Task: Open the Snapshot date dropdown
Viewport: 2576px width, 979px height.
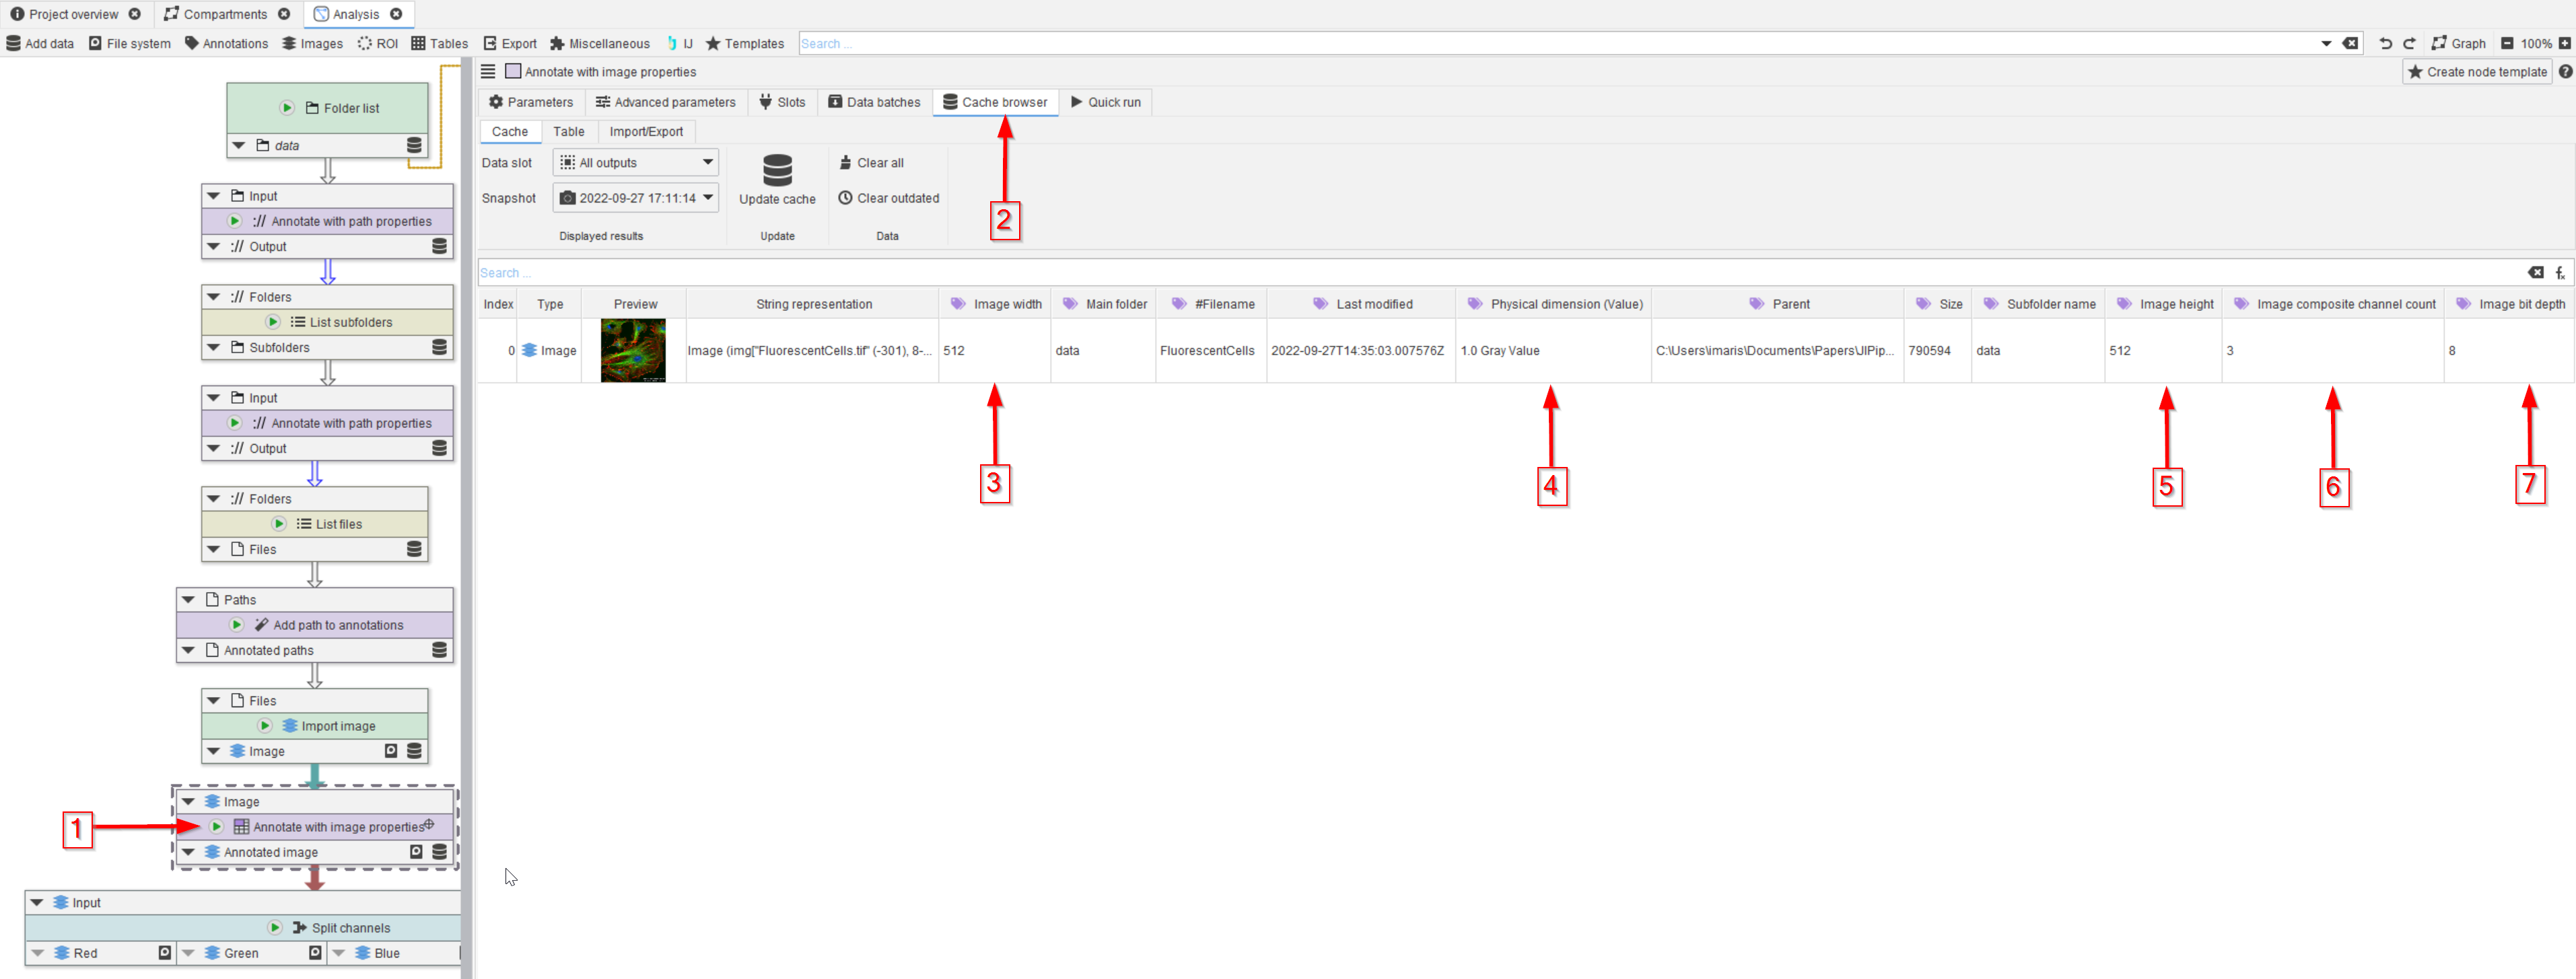Action: click(x=636, y=198)
